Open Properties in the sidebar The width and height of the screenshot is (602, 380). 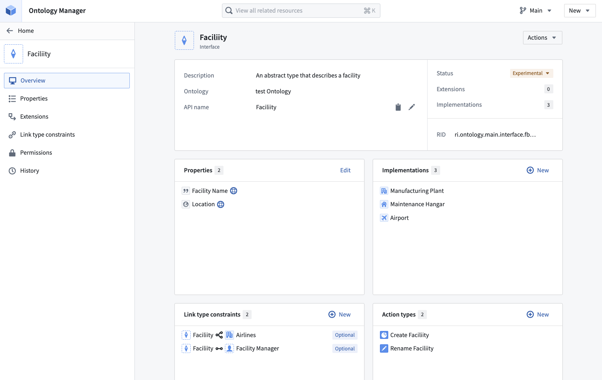tap(67, 98)
